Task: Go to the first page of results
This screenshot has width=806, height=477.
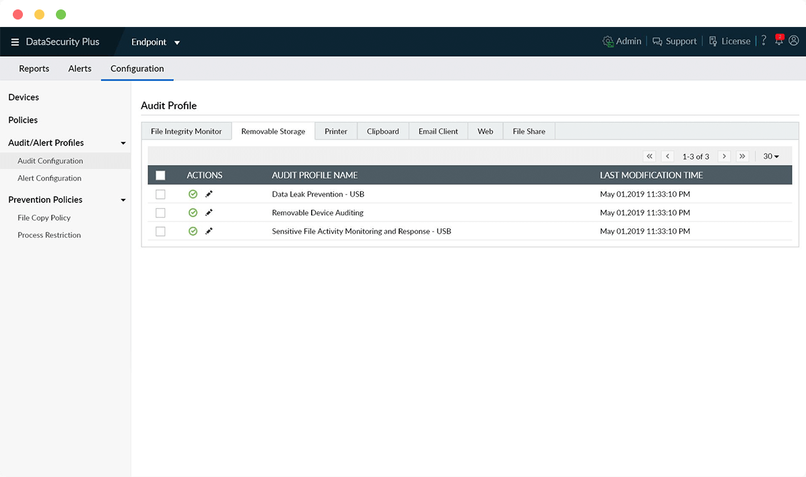Action: click(650, 156)
